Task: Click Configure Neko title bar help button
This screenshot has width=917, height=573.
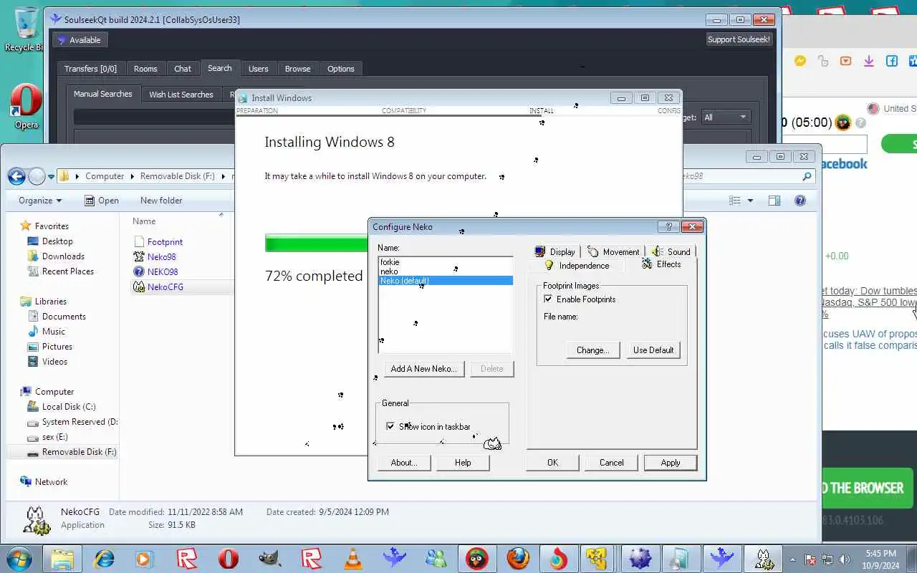Action: pyautogui.click(x=668, y=227)
